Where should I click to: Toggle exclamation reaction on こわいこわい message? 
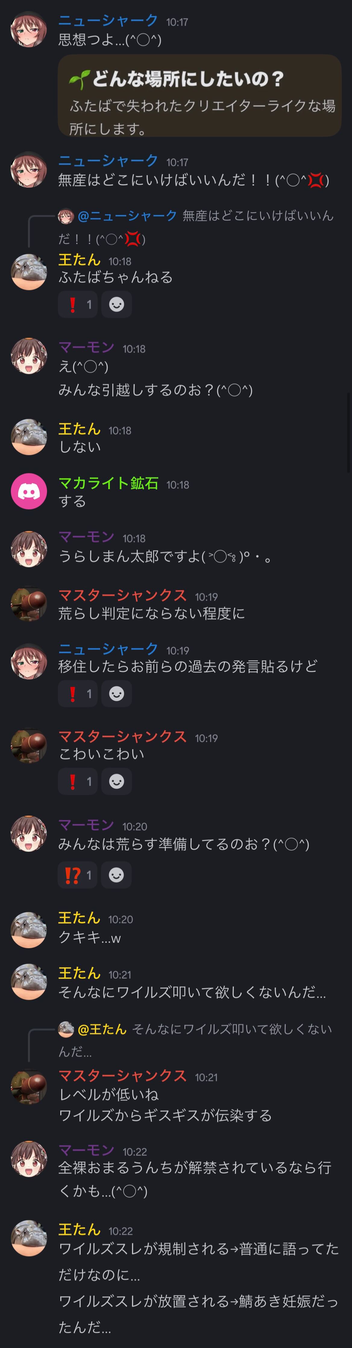[x=78, y=781]
